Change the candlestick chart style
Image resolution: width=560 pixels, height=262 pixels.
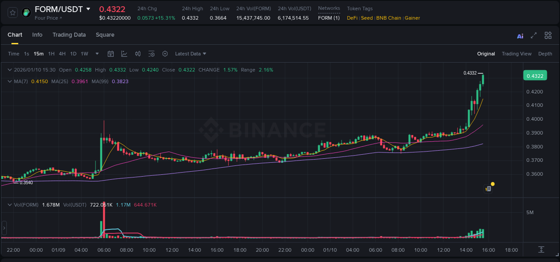coord(138,54)
